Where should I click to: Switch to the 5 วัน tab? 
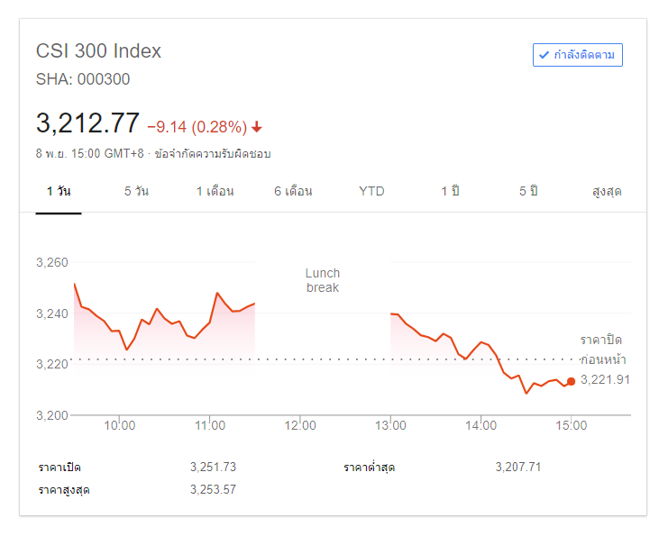click(x=136, y=192)
